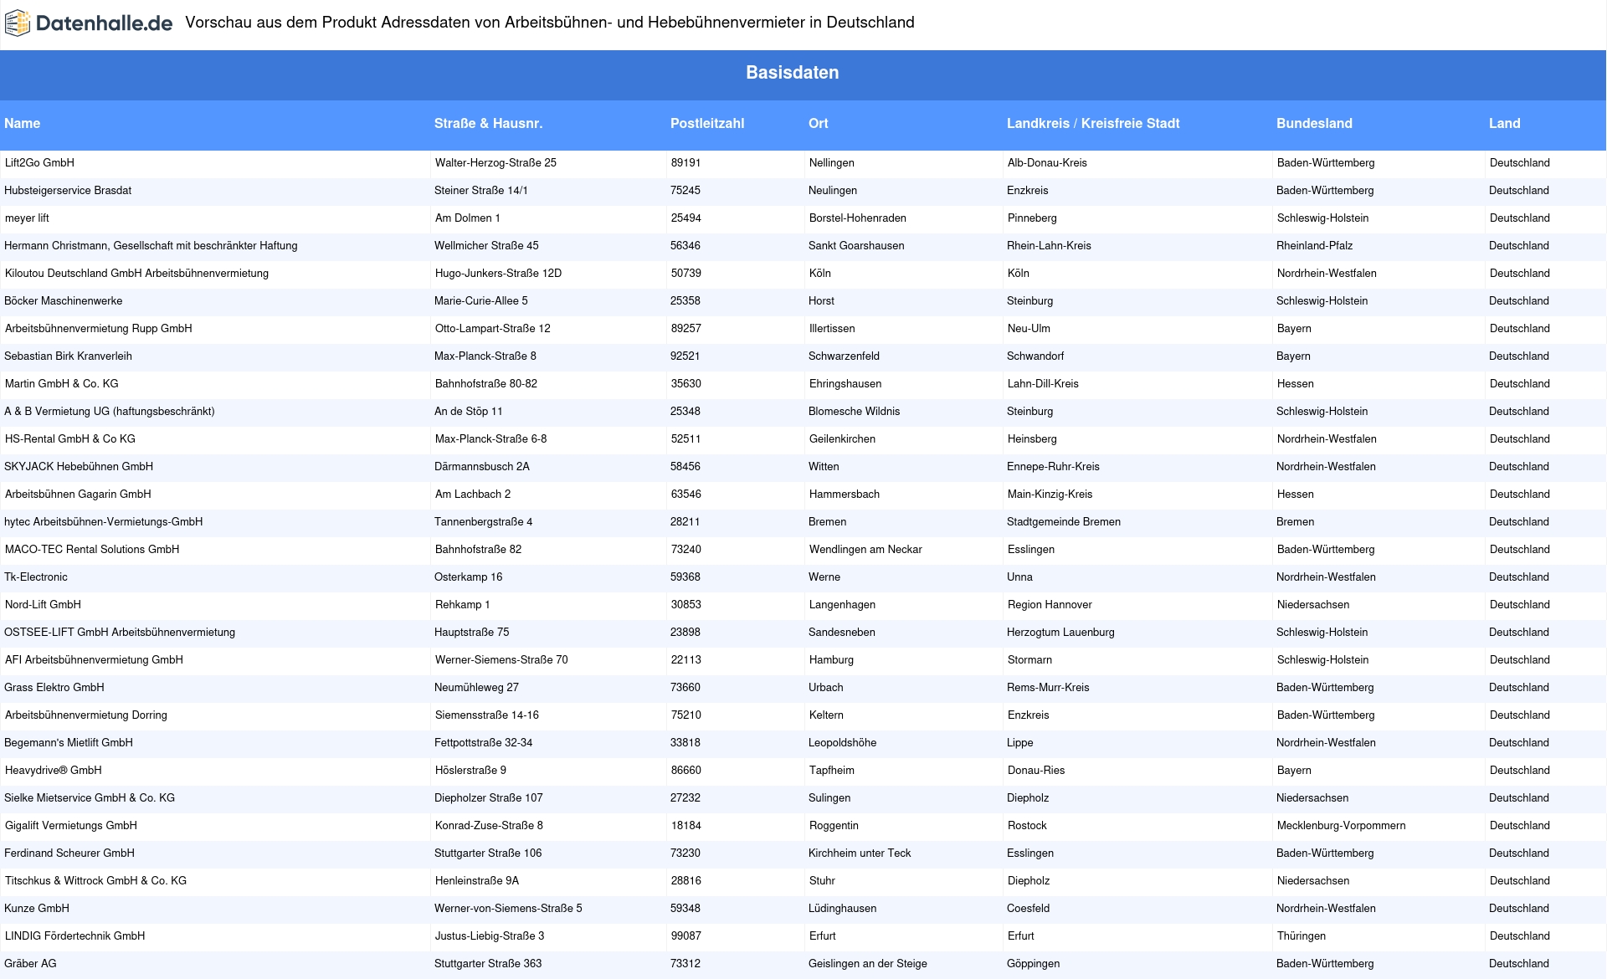Click the Ort column header
1607x979 pixels.
click(x=819, y=123)
